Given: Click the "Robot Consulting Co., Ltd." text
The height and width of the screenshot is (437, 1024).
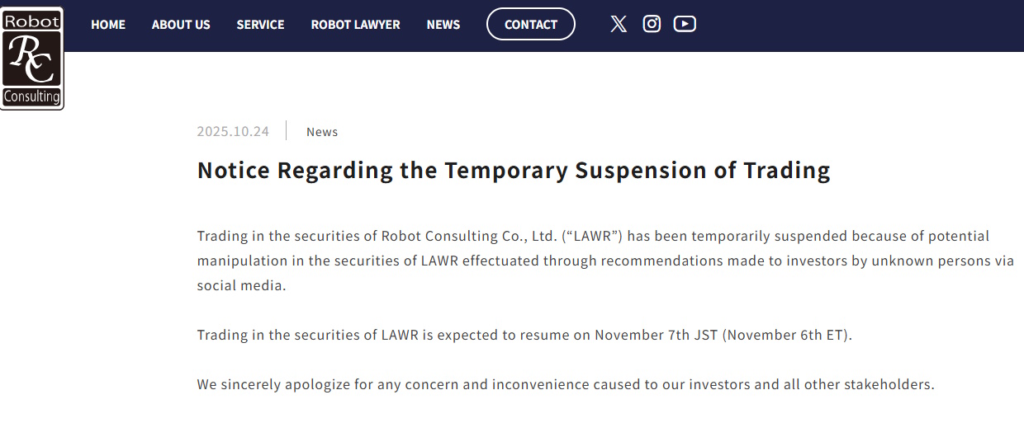Looking at the screenshot, I should pyautogui.click(x=469, y=237).
